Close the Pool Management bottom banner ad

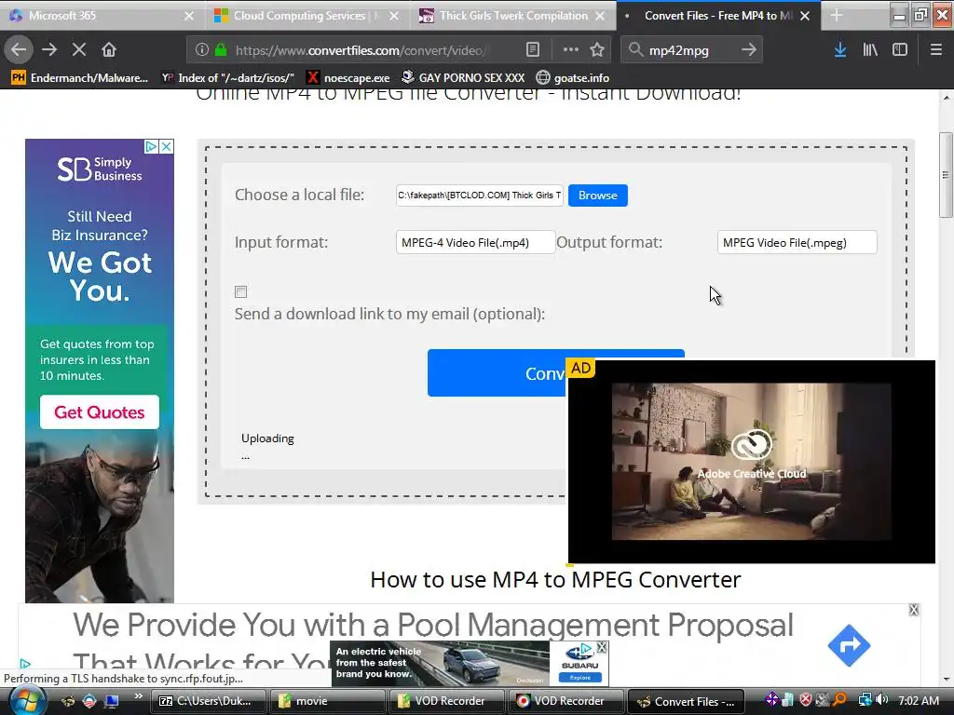coord(913,610)
